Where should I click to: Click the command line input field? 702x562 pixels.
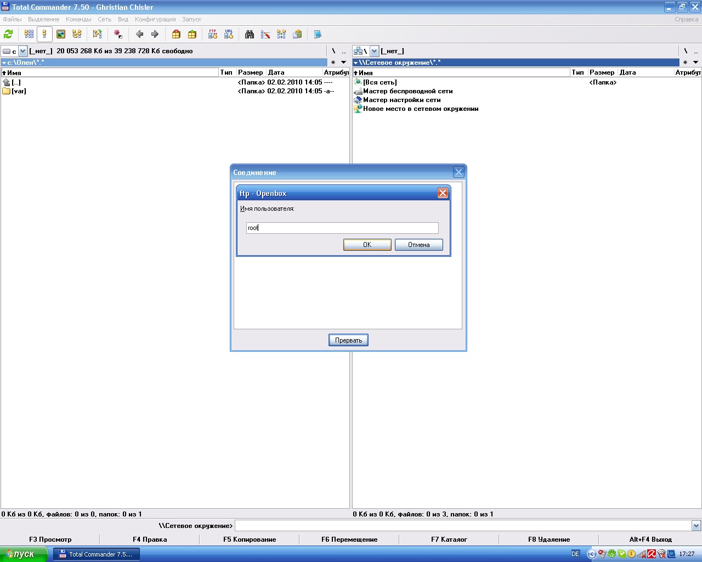[463, 526]
